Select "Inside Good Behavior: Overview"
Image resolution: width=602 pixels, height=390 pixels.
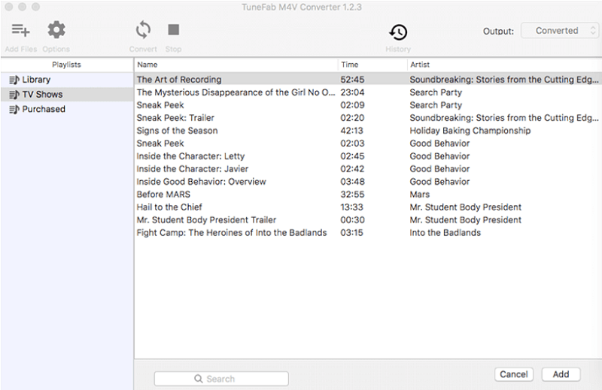368,181
